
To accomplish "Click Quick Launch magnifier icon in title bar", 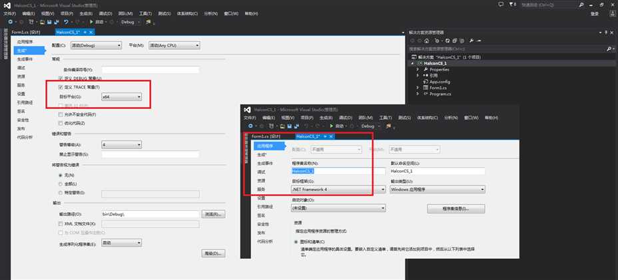I will 581,5.
